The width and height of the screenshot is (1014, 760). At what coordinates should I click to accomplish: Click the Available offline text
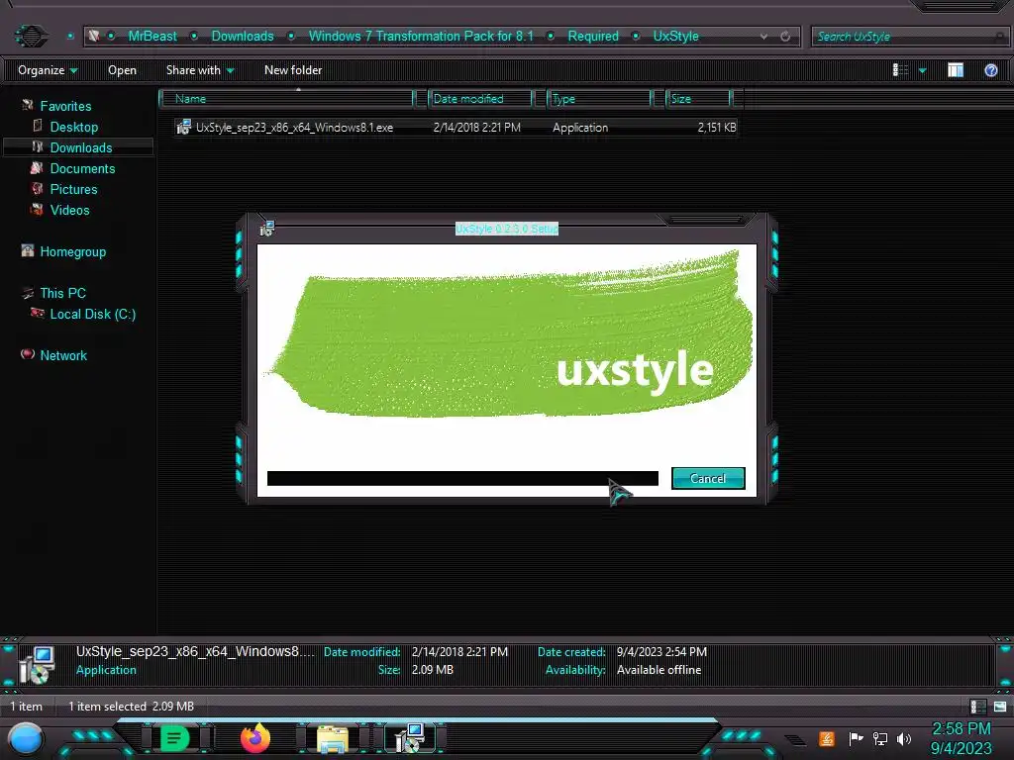coord(659,670)
